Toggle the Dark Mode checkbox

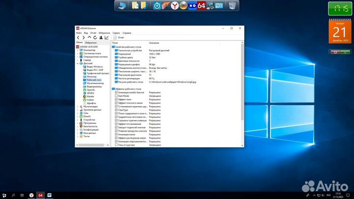pos(116,96)
